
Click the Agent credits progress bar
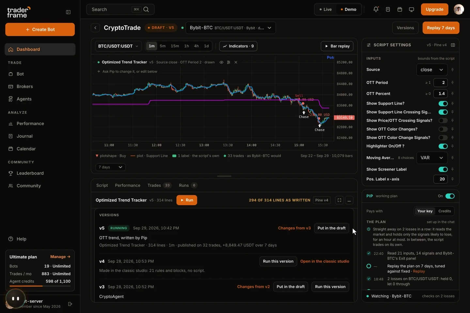40,286
